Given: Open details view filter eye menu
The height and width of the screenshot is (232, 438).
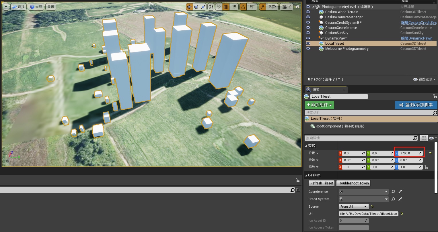Looking at the screenshot, I should tap(432, 138).
